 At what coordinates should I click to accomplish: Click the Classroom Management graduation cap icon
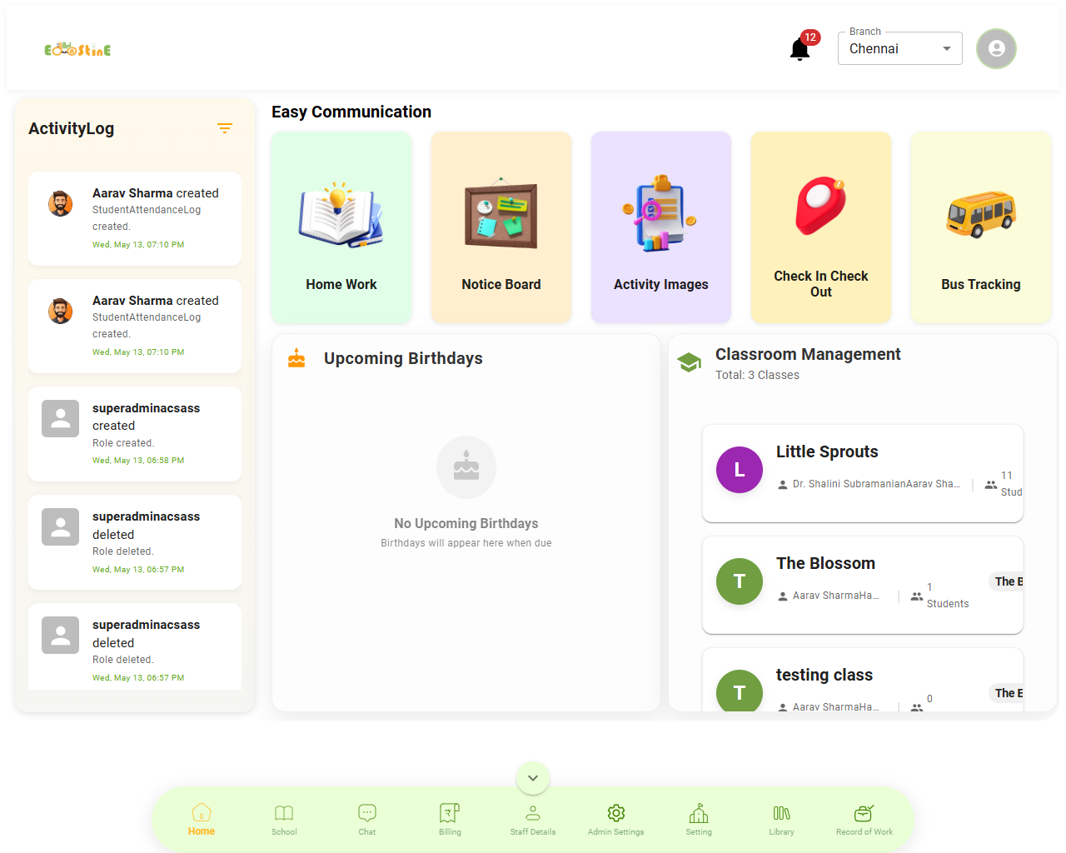(690, 362)
